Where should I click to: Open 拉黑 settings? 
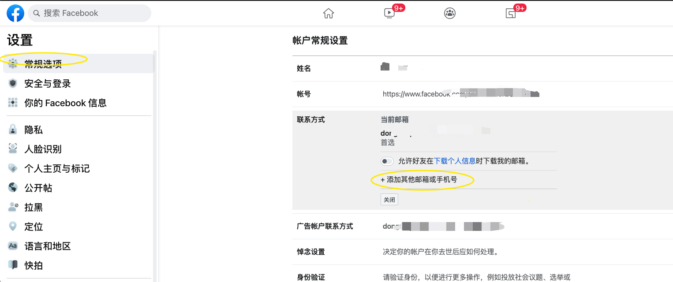click(79, 207)
